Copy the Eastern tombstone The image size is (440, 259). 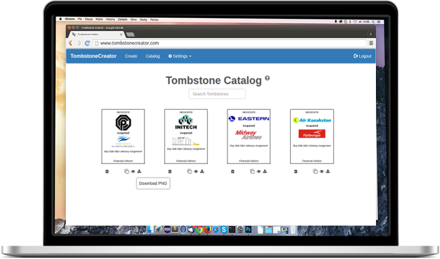[252, 171]
